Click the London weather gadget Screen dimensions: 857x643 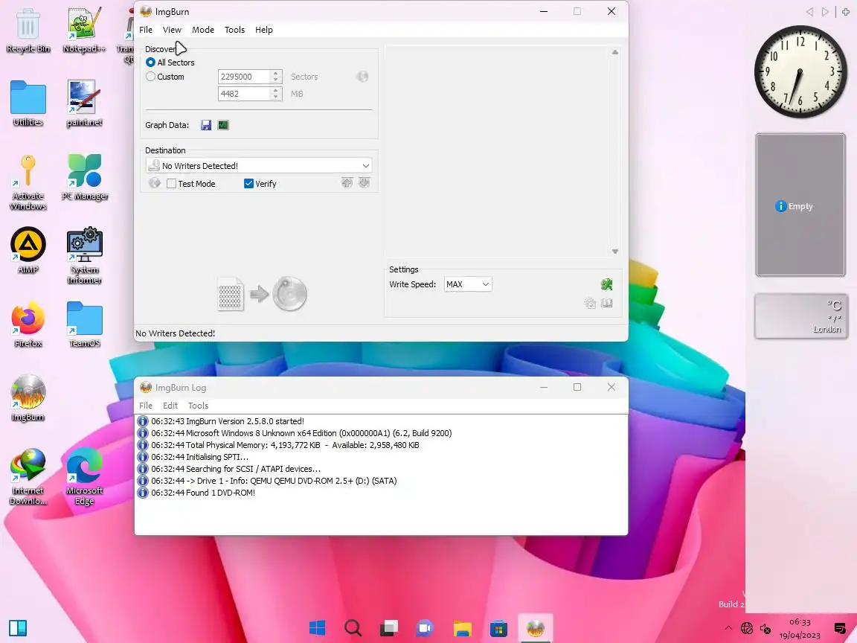[800, 316]
